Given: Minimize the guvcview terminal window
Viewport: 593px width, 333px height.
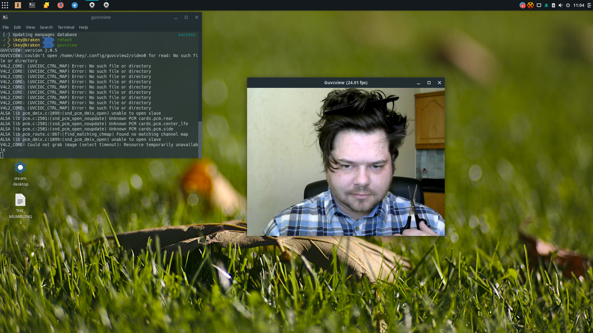Looking at the screenshot, I should pyautogui.click(x=176, y=18).
